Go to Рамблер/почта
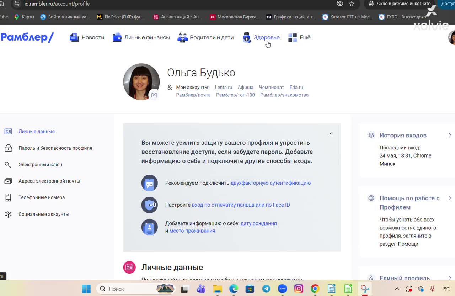455x296 pixels. coord(193,95)
